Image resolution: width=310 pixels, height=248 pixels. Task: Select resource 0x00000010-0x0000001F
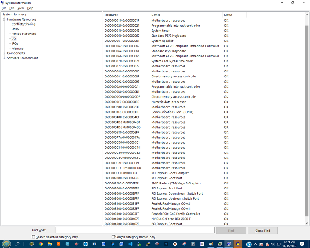pos(122,21)
